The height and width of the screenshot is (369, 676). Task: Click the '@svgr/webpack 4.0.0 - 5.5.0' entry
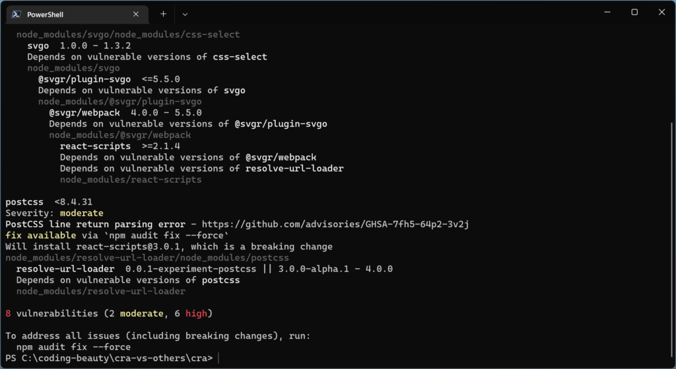(125, 113)
